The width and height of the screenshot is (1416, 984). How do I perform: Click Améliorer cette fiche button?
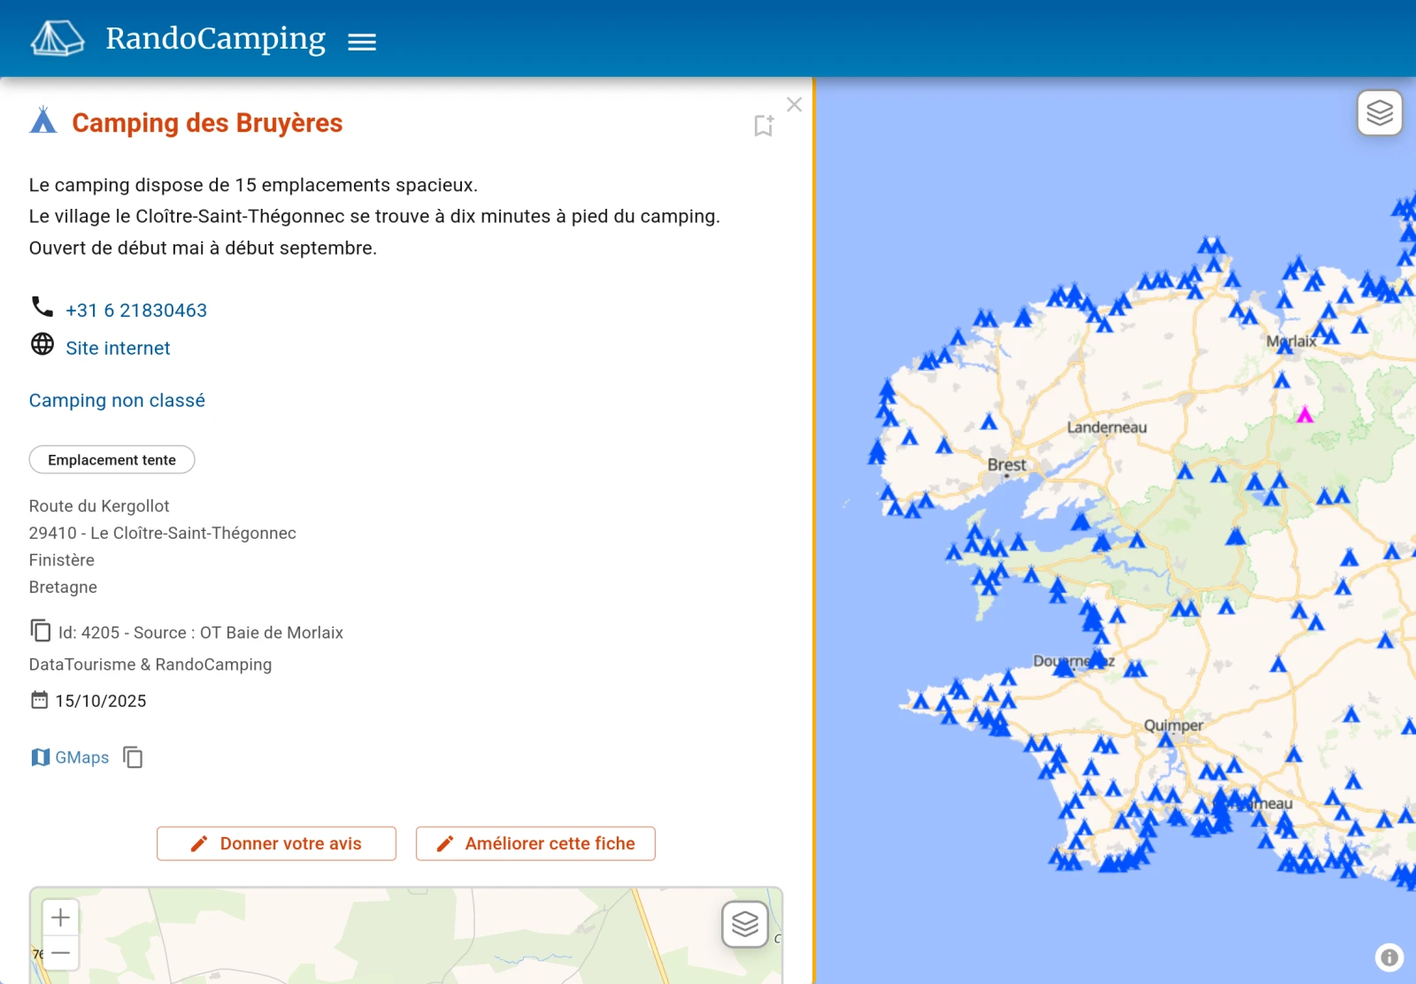(x=535, y=844)
